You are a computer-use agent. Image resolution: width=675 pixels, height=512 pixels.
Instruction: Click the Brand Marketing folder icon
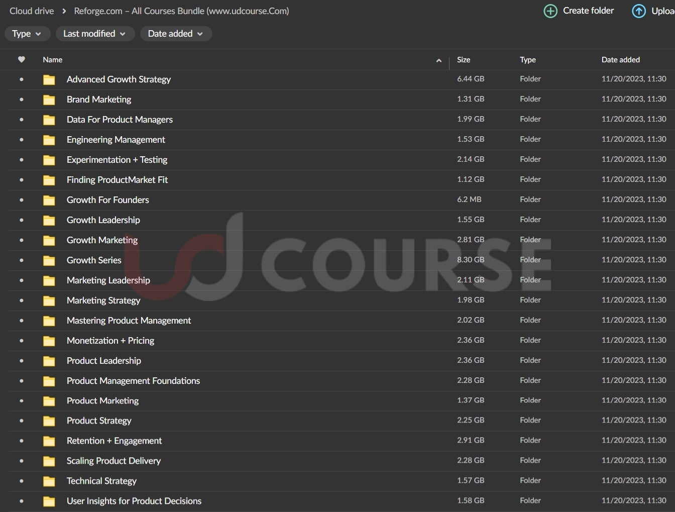[49, 100]
